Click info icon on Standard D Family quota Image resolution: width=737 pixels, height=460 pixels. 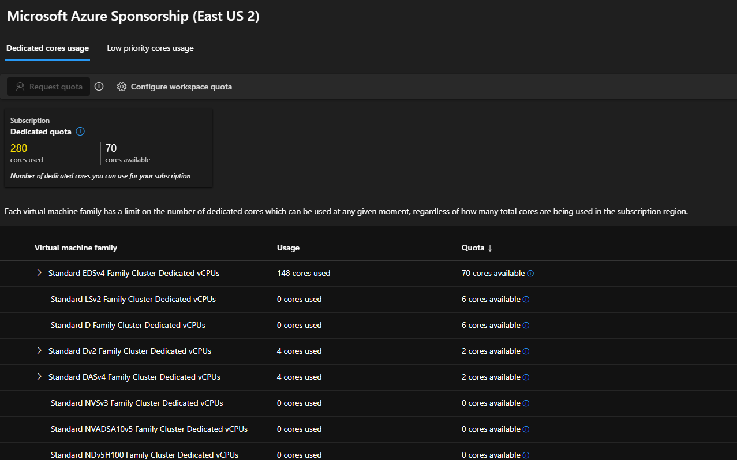[x=526, y=326]
